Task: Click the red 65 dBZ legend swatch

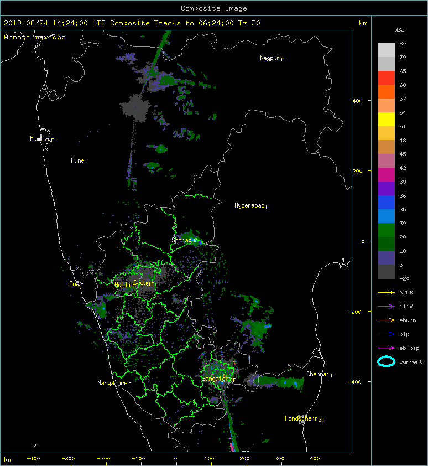Action: coord(386,78)
